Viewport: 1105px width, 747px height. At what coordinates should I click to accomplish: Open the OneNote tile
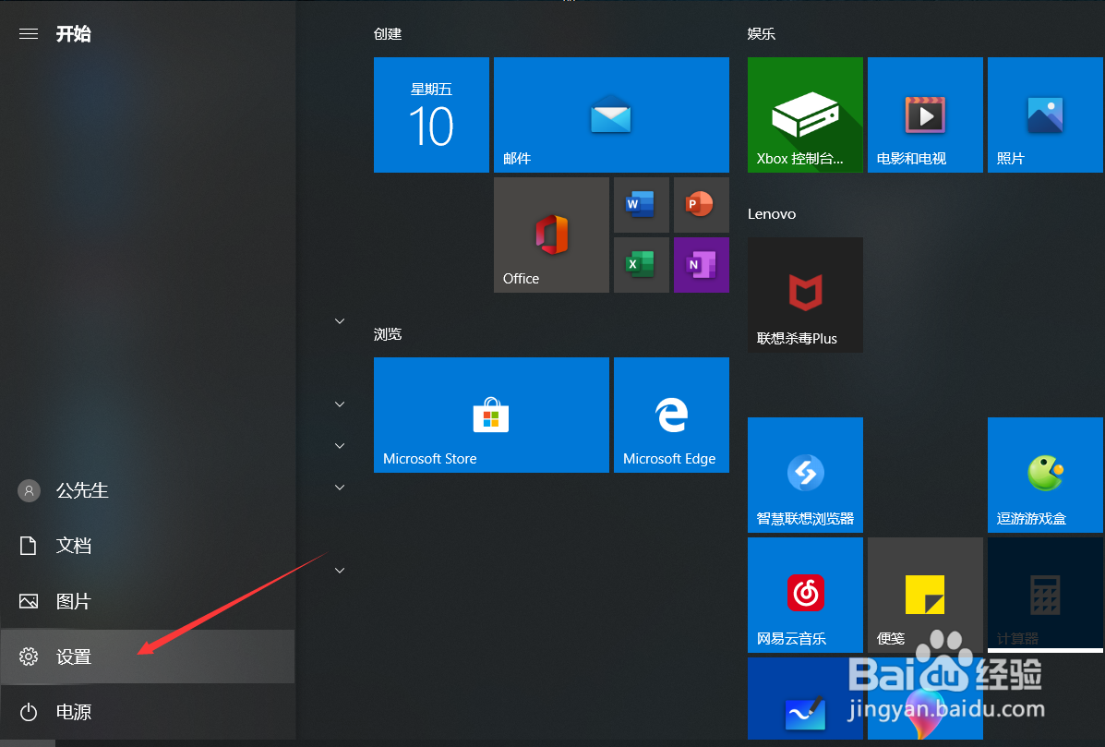click(x=702, y=265)
